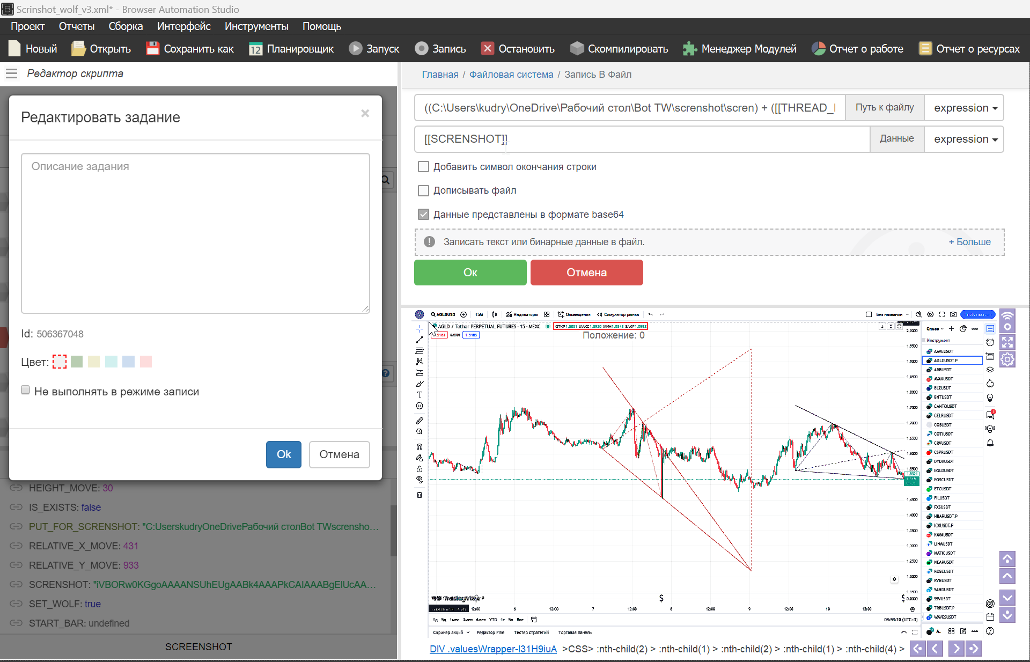
Task: Expand the '+ Больше' description section
Action: click(969, 242)
